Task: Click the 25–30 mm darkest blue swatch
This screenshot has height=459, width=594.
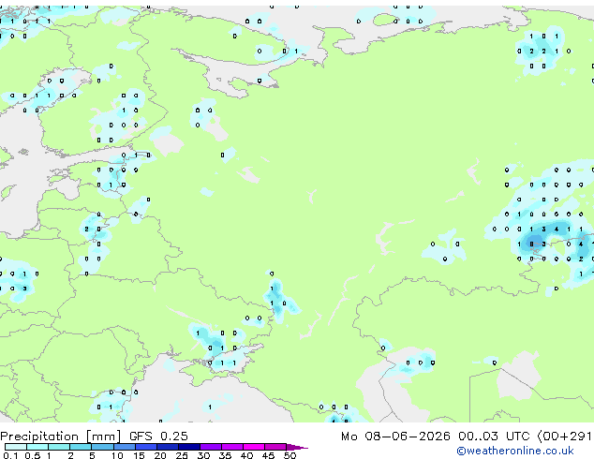Action: point(189,447)
